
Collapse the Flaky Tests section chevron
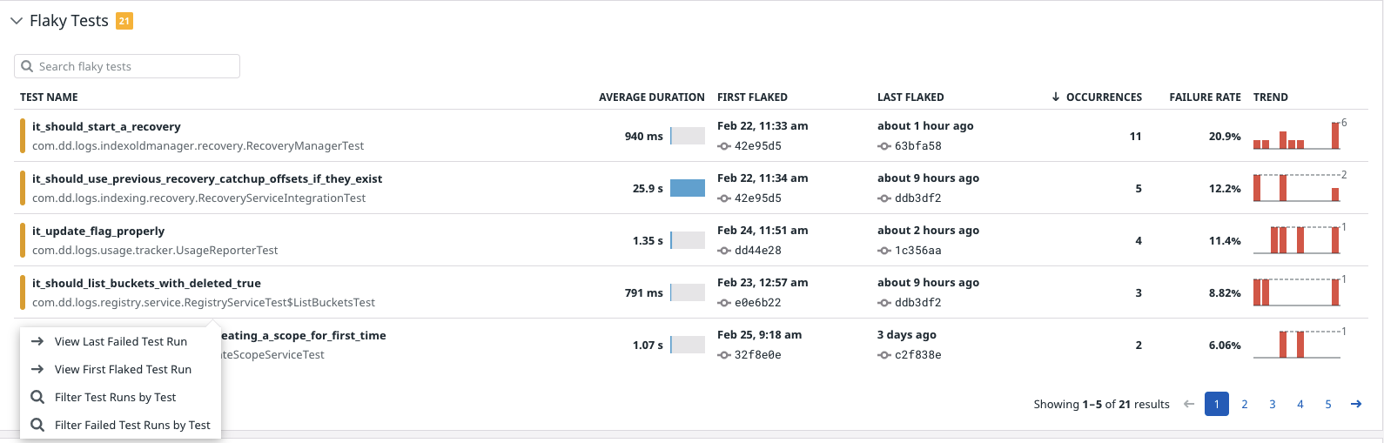click(x=17, y=21)
